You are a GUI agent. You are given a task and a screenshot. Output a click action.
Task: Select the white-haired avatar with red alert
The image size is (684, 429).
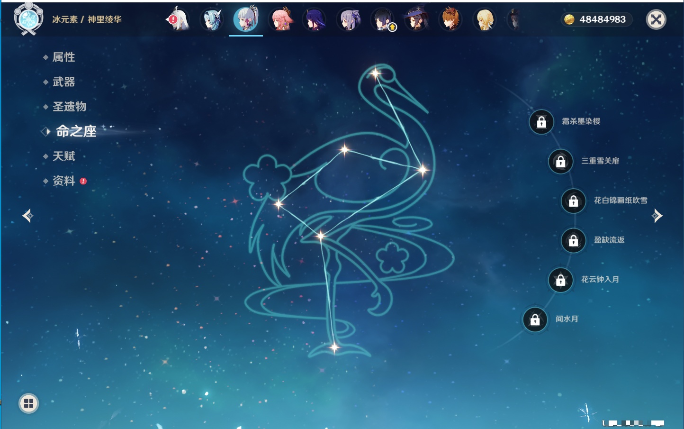point(179,19)
